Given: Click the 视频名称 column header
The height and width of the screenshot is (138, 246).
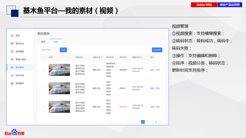Looking at the screenshot, I should click(x=79, y=57).
